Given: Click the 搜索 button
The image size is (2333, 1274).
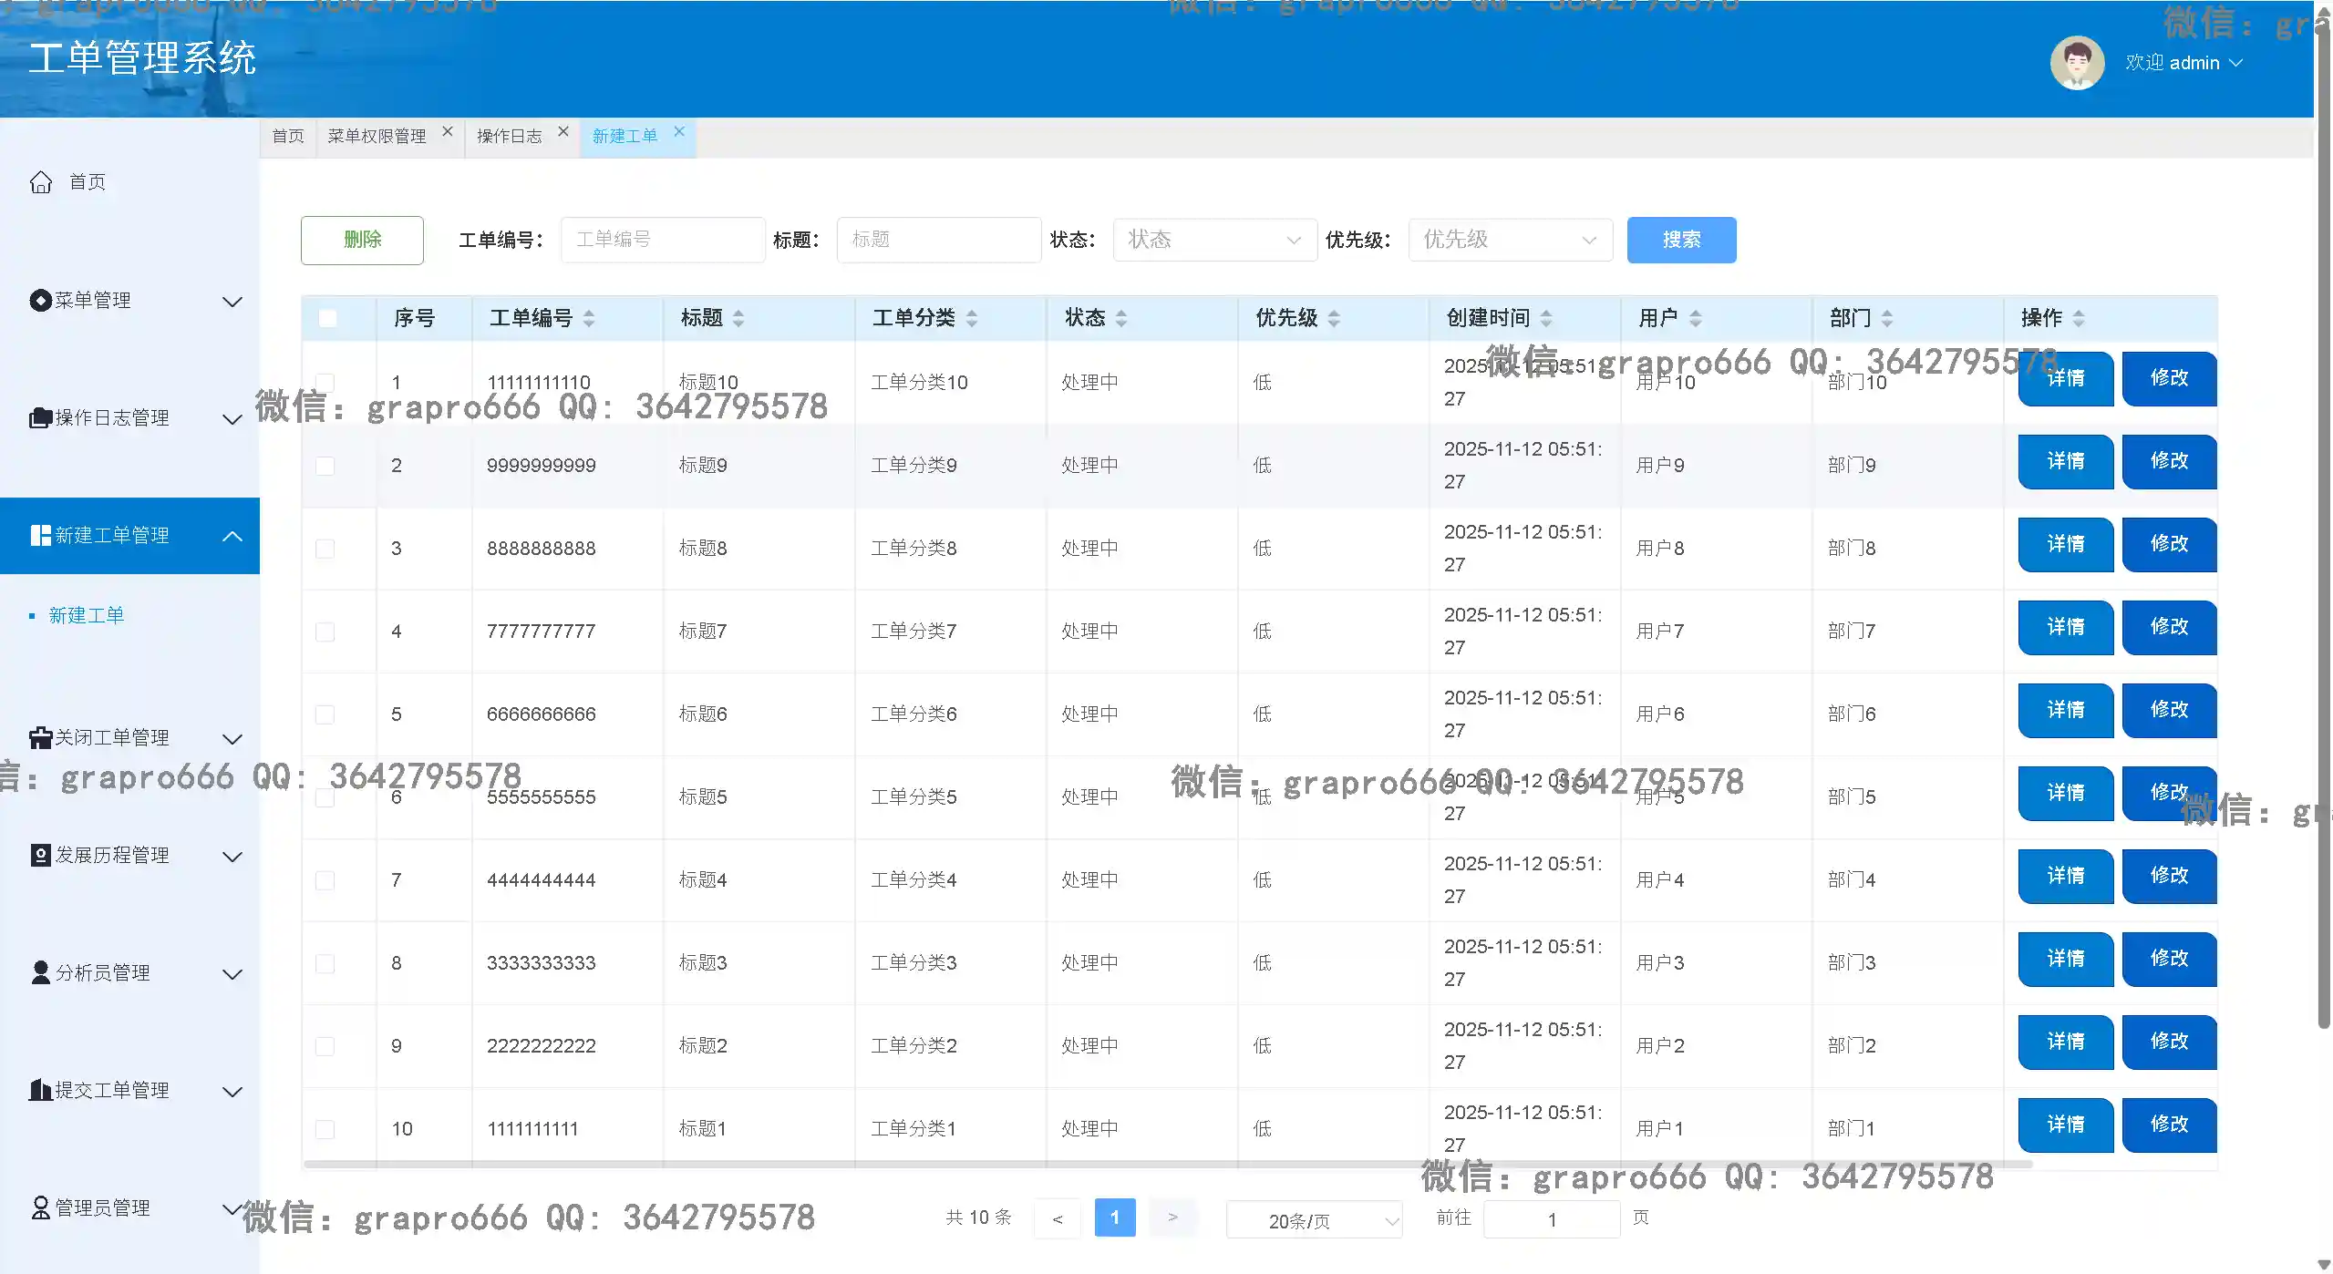Looking at the screenshot, I should 1680,240.
